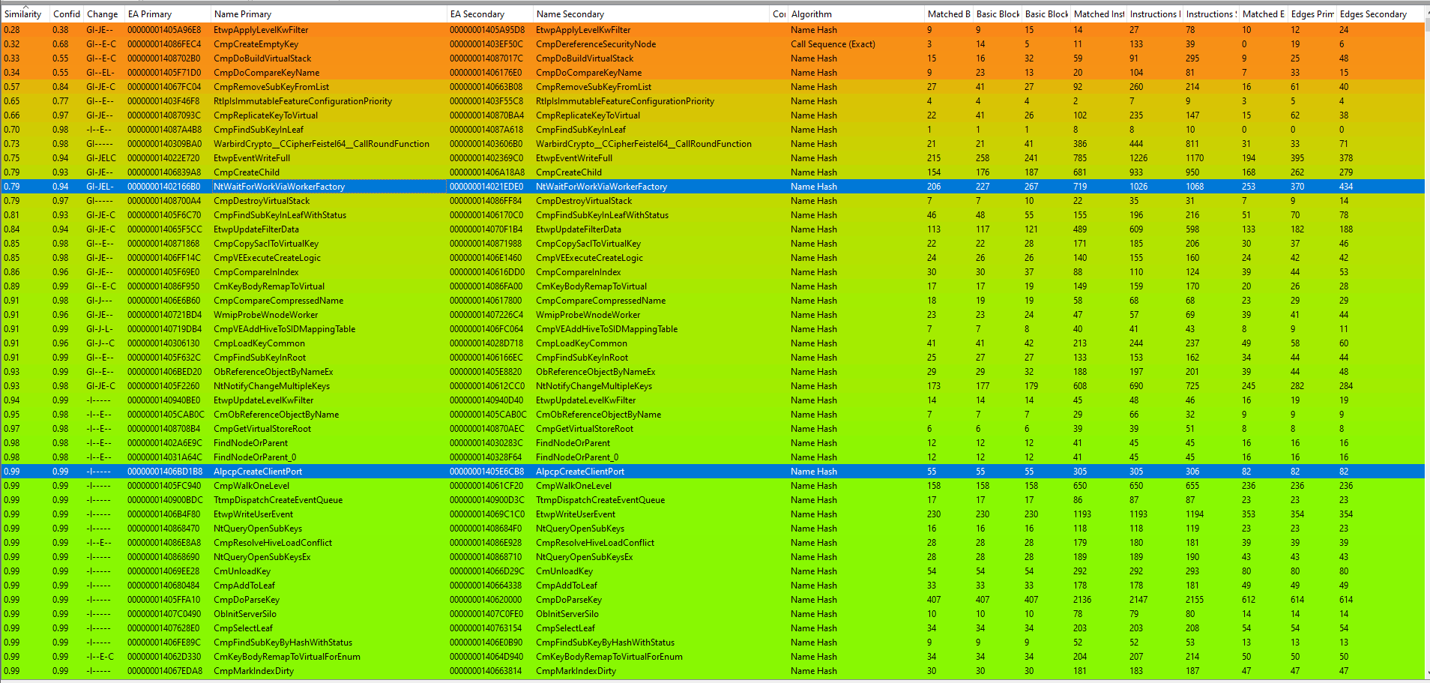
Task: Select the primary EtwpEventWriteFull row
Action: pyautogui.click(x=252, y=158)
